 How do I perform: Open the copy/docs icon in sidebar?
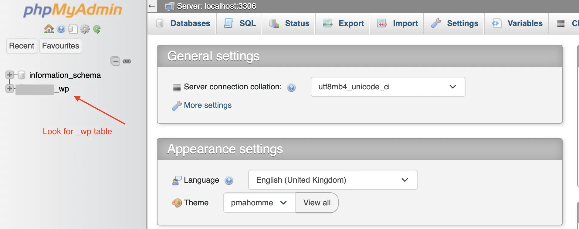pos(73,29)
